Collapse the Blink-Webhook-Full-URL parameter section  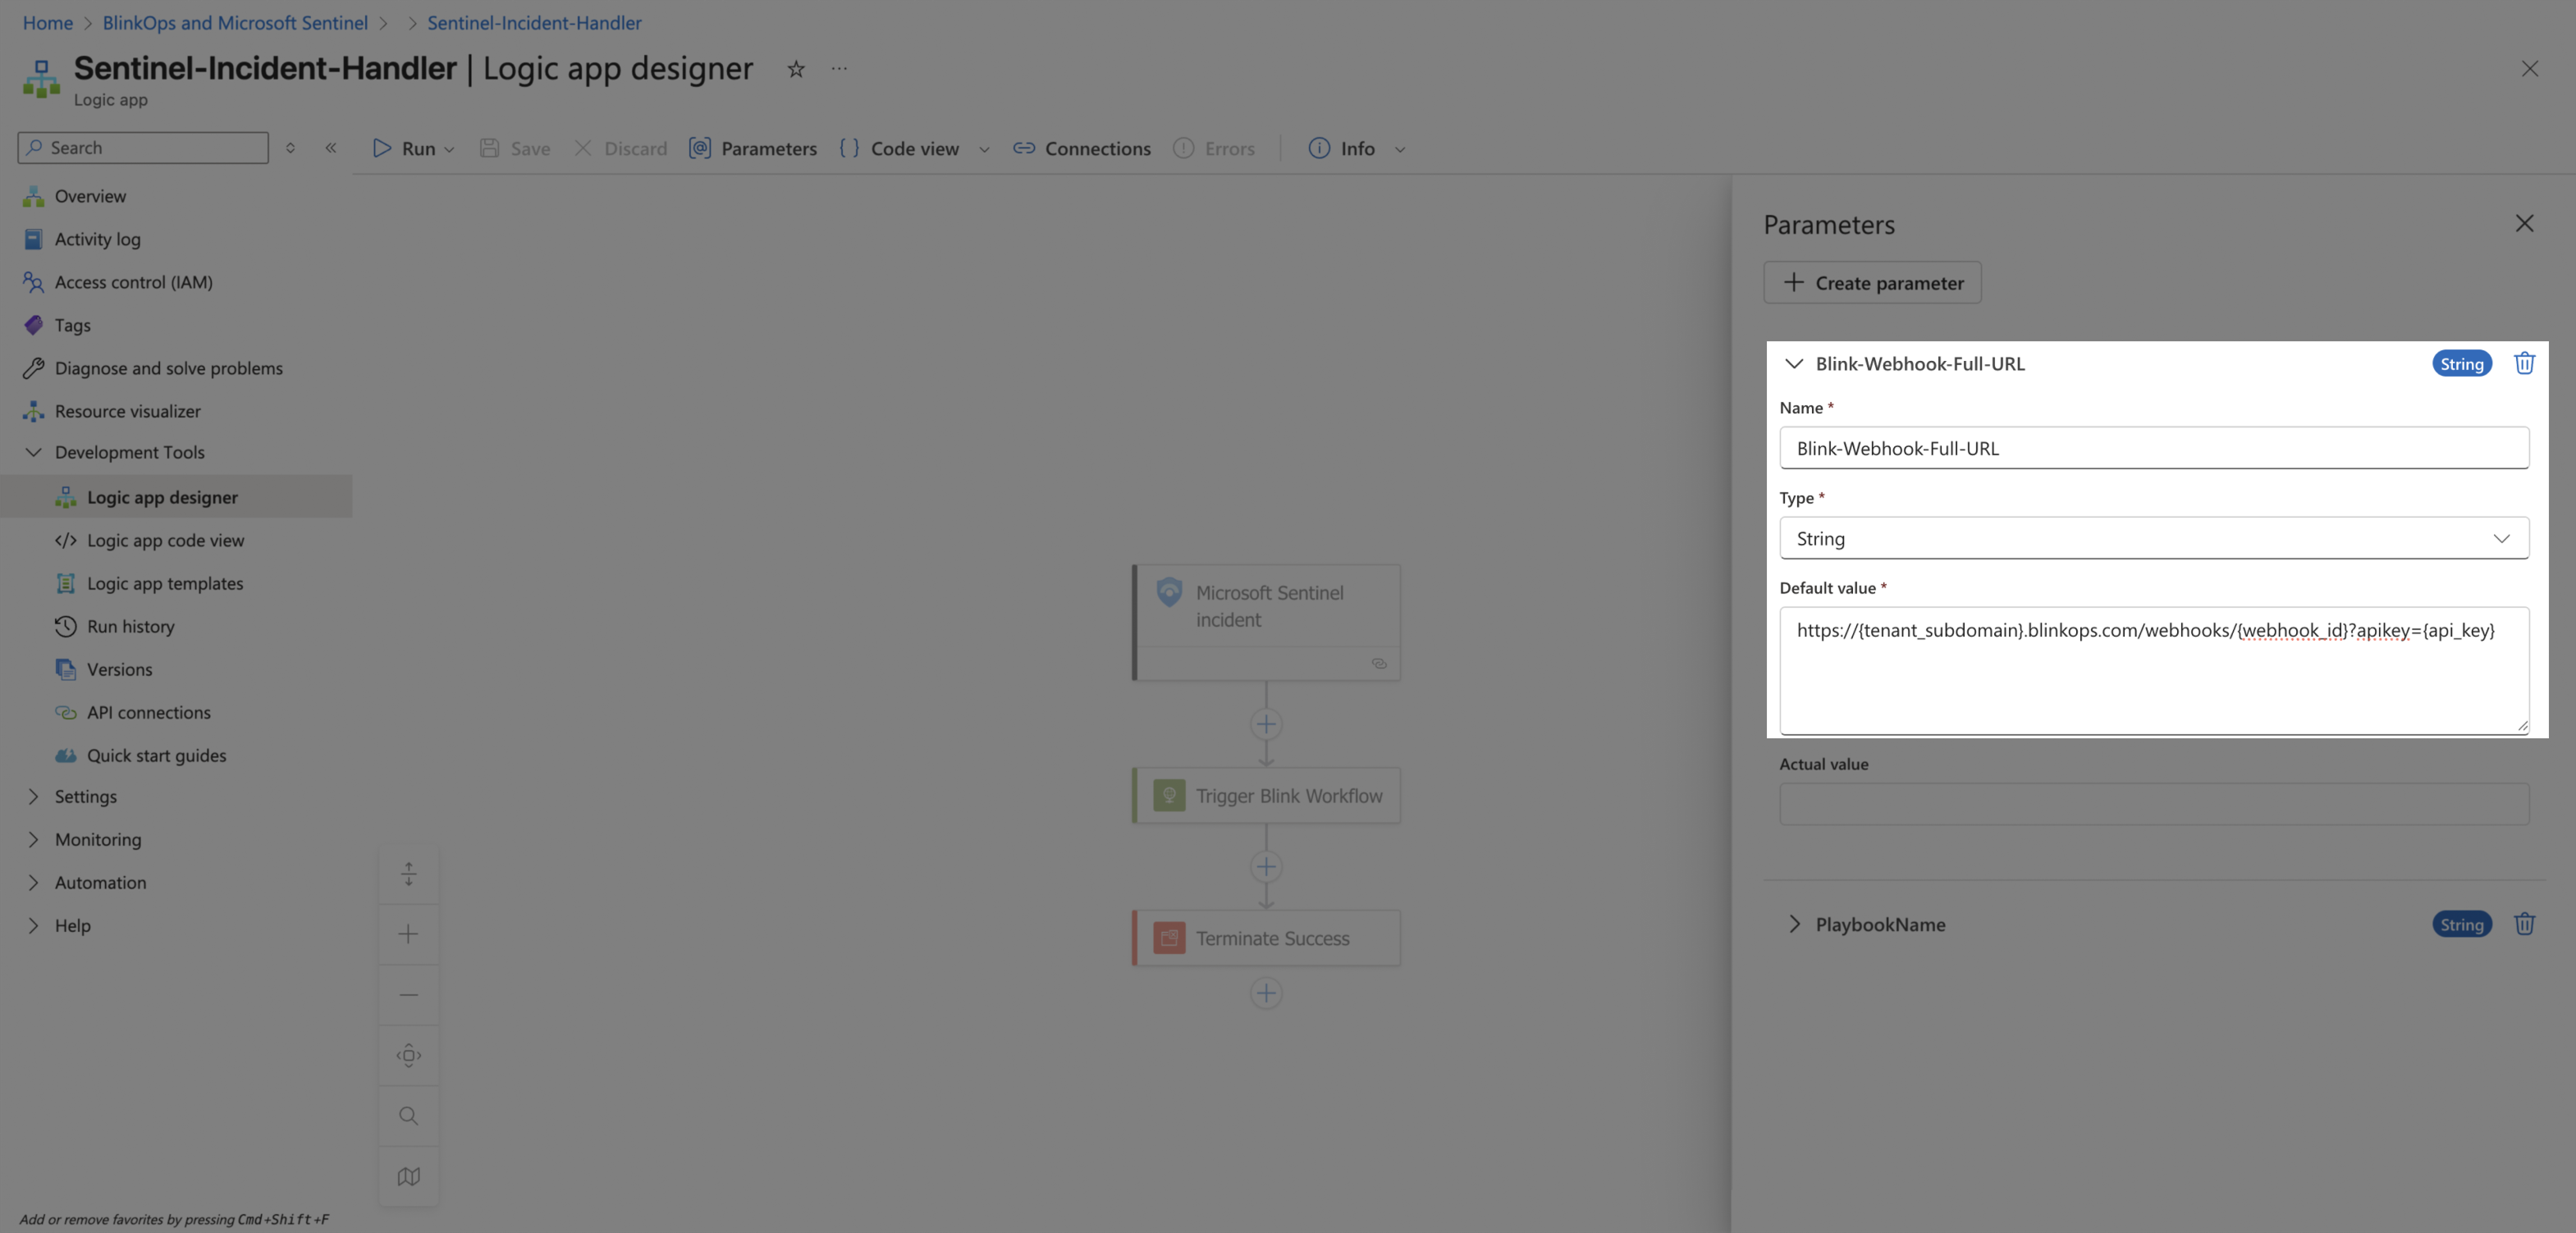[1794, 364]
